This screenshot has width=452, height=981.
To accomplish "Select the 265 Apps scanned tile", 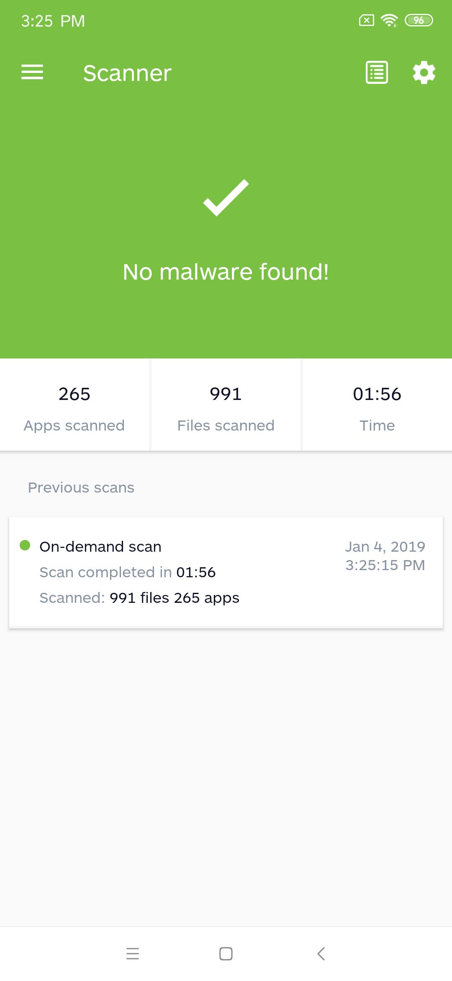I will click(74, 405).
